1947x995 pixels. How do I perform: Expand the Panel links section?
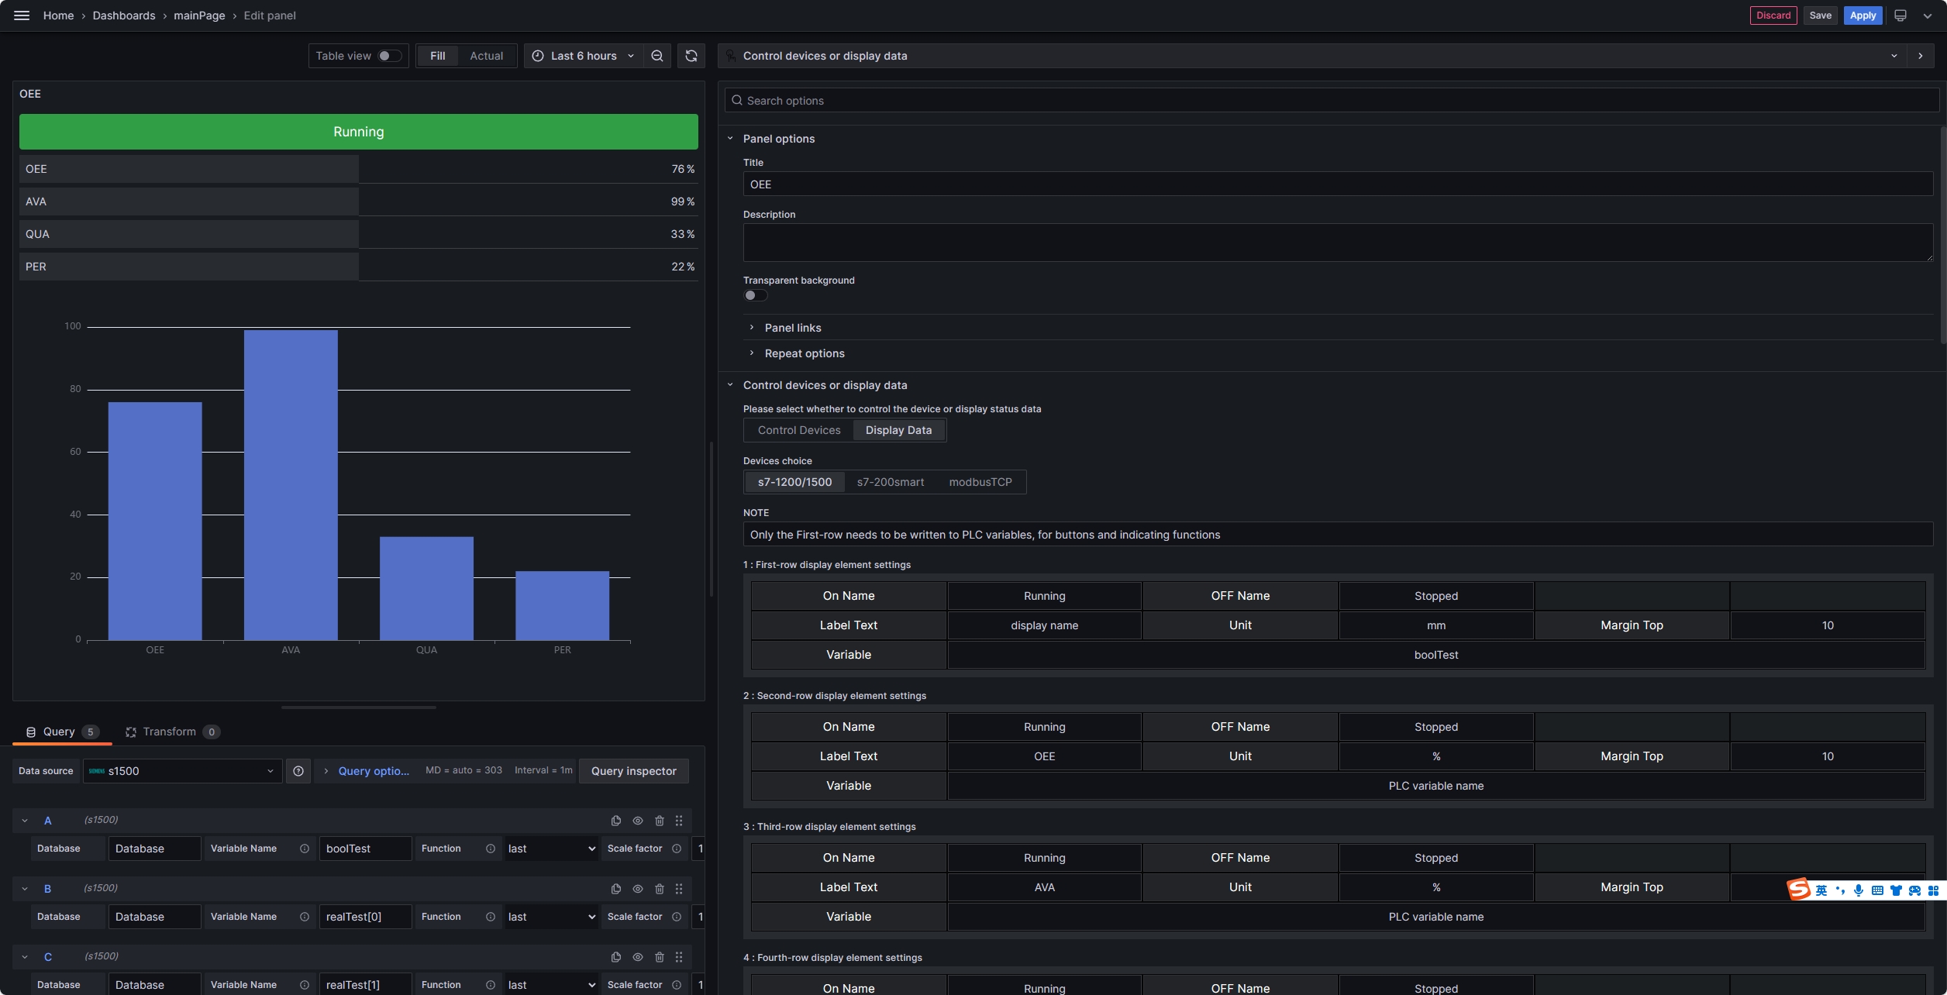point(792,328)
